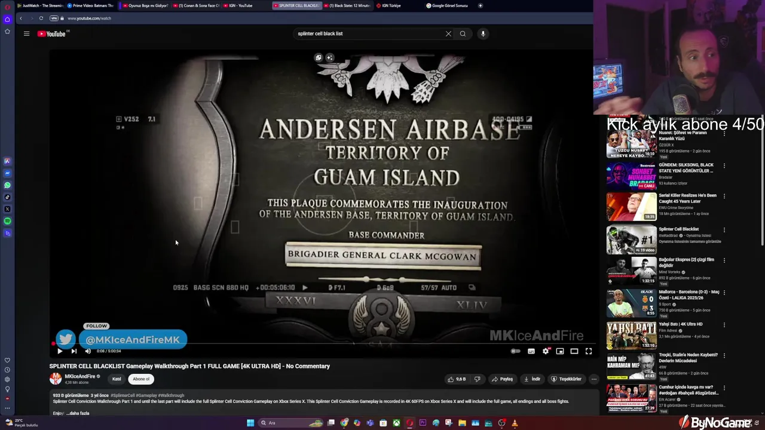
Task: Click the Paylaş share button
Action: click(x=503, y=379)
